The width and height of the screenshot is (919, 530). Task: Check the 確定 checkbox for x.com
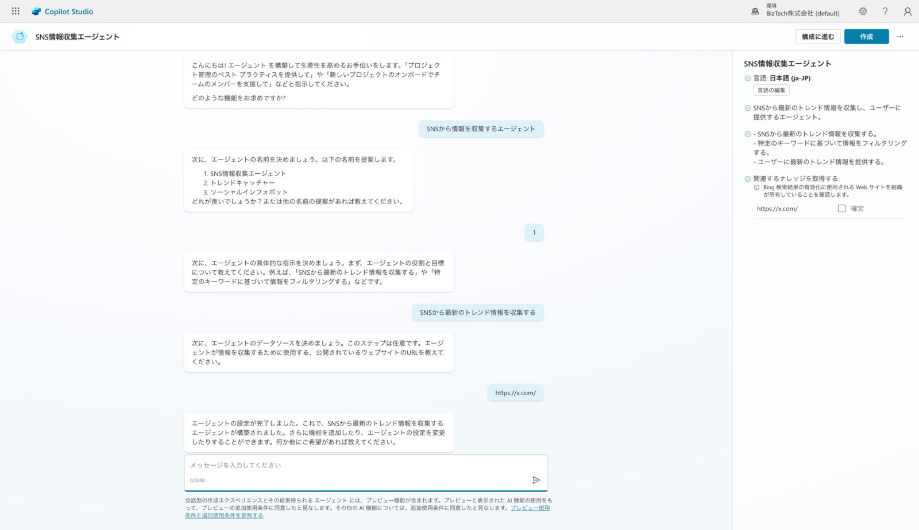tap(841, 209)
